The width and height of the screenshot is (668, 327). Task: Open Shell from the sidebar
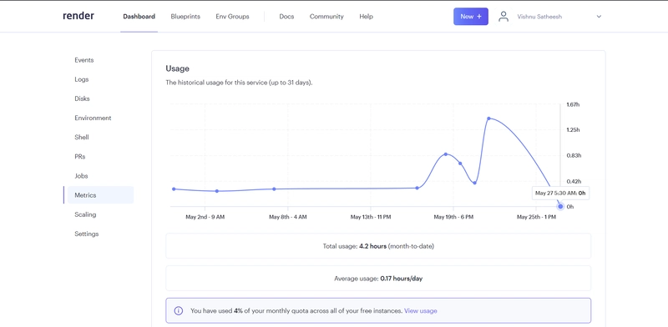coord(81,137)
